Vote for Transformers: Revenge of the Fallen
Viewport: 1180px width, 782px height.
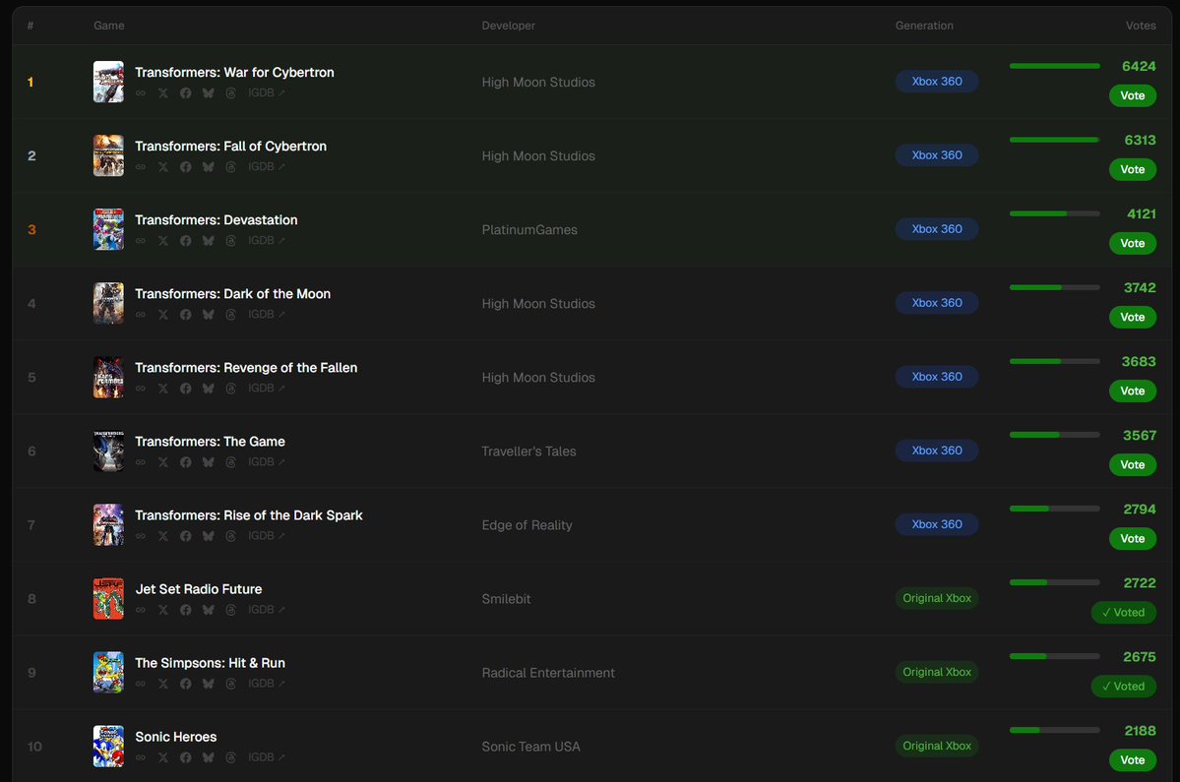[x=1133, y=391]
